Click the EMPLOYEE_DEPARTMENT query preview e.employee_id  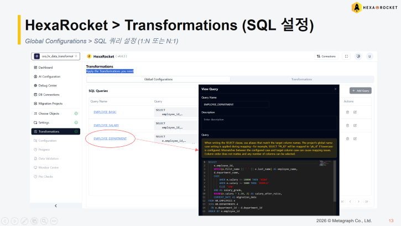click(176, 139)
